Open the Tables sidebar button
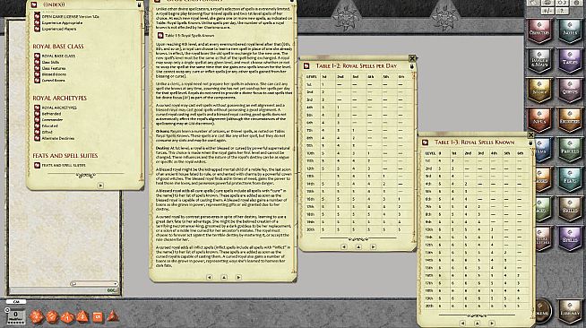The height and width of the screenshot is (328, 586). coord(570,61)
